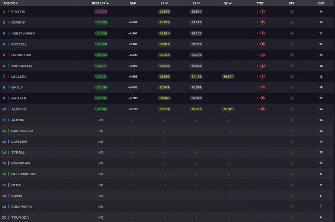
Task: Click Gasly's soft tyre icon
Action: [x=263, y=87]
